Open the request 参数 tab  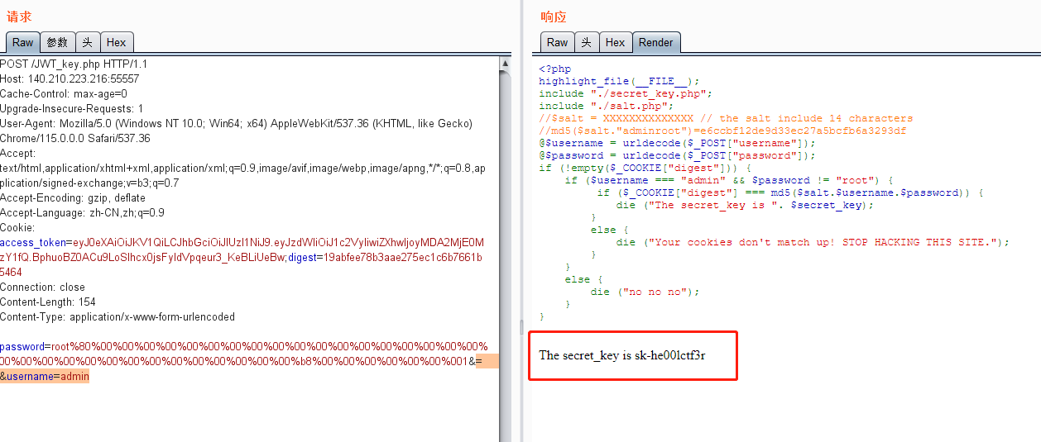point(57,42)
